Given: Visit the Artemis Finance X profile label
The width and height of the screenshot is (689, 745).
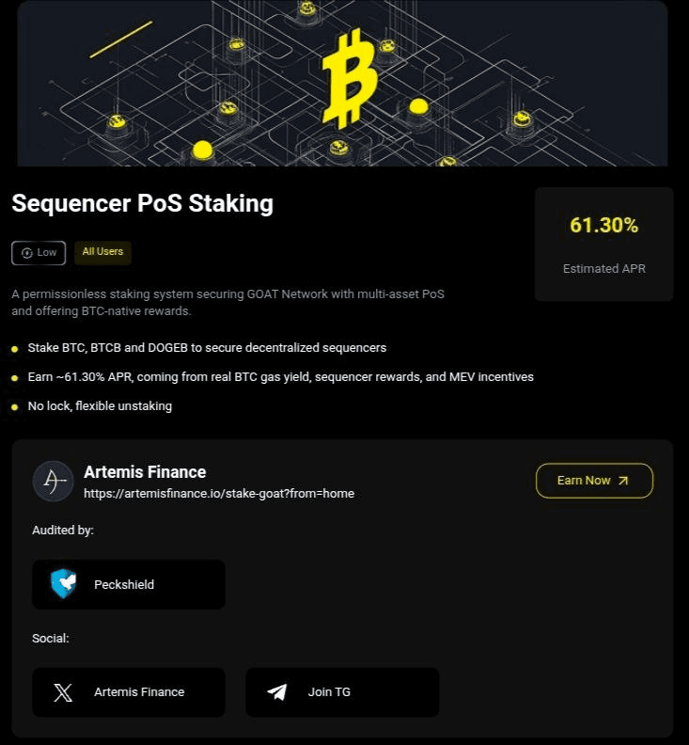Looking at the screenshot, I should click(x=139, y=692).
